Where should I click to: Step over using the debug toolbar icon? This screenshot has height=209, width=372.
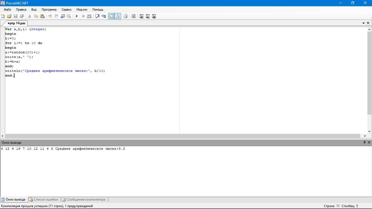pyautogui.click(x=97, y=16)
